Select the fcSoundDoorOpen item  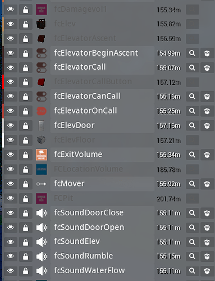click(x=102, y=228)
